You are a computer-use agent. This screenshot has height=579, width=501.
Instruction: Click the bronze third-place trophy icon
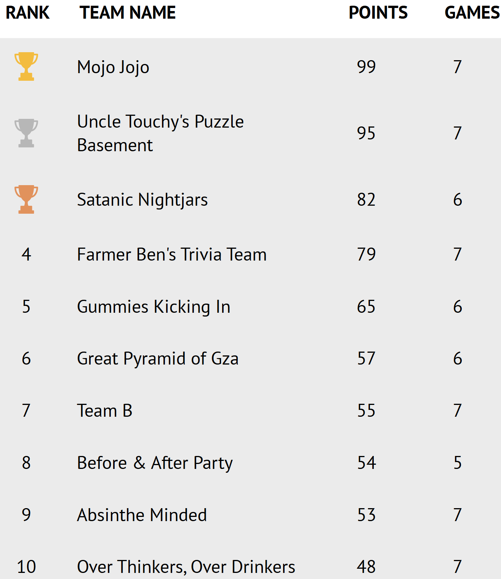tap(26, 199)
